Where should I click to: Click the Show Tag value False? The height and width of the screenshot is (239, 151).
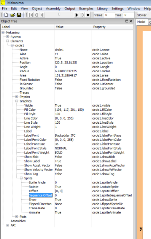coord(58,174)
